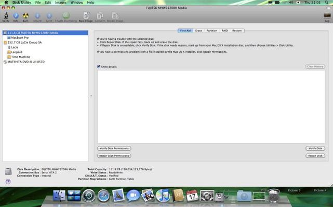
Task: Switch to the Erase tab
Action: pyautogui.click(x=198, y=31)
